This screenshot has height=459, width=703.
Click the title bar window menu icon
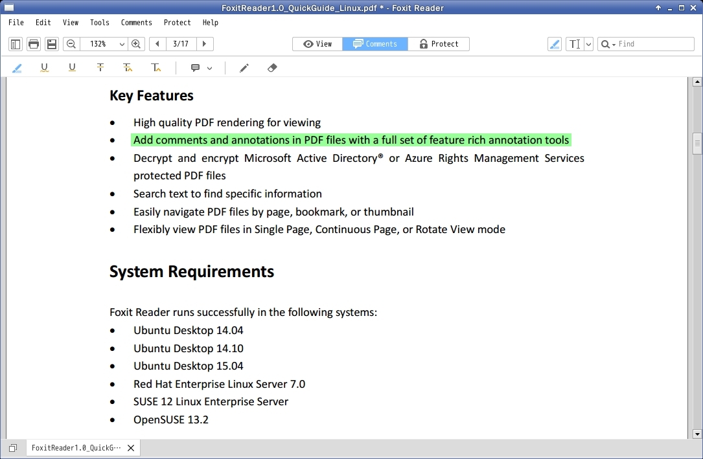point(9,8)
